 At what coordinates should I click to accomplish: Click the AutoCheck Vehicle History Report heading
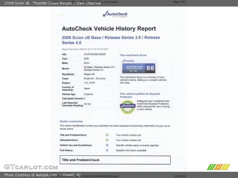click(x=109, y=28)
